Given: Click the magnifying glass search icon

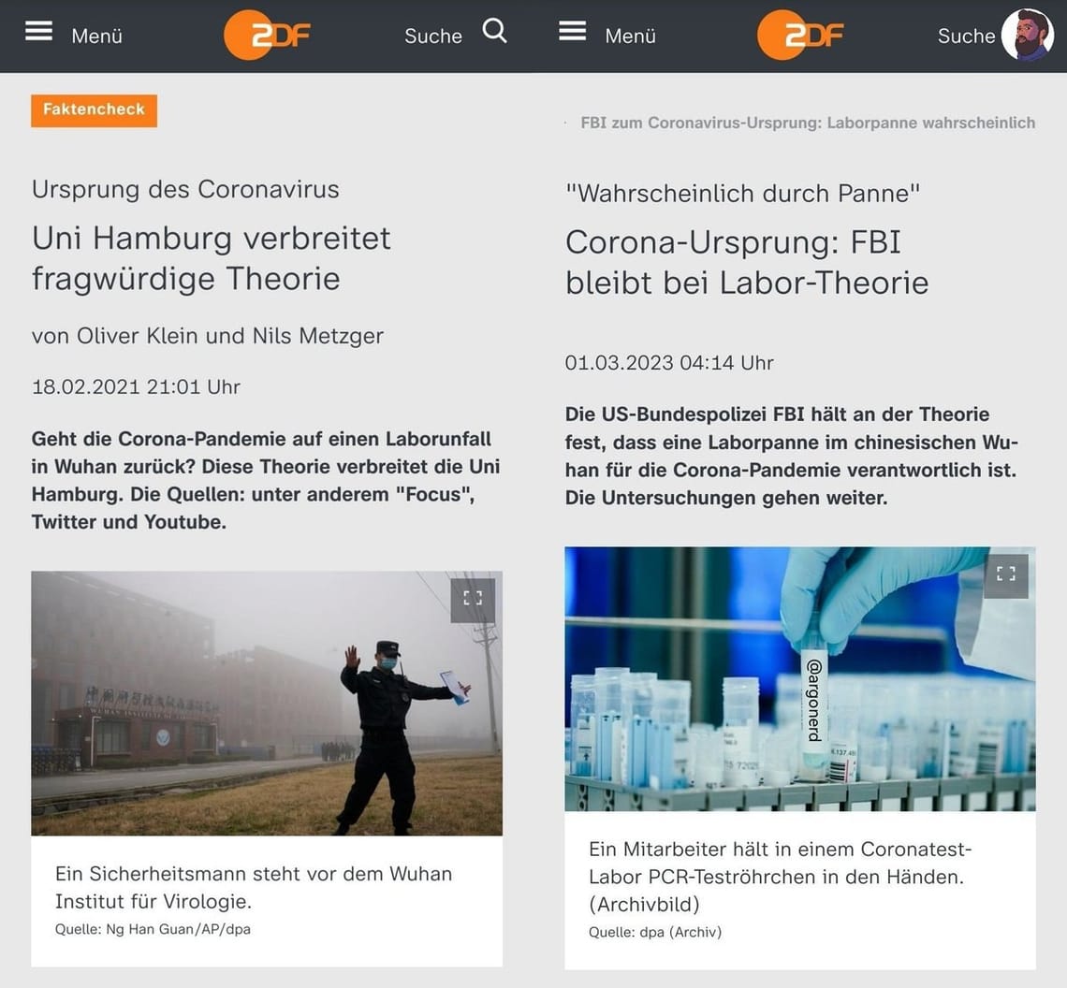Looking at the screenshot, I should click(x=494, y=31).
